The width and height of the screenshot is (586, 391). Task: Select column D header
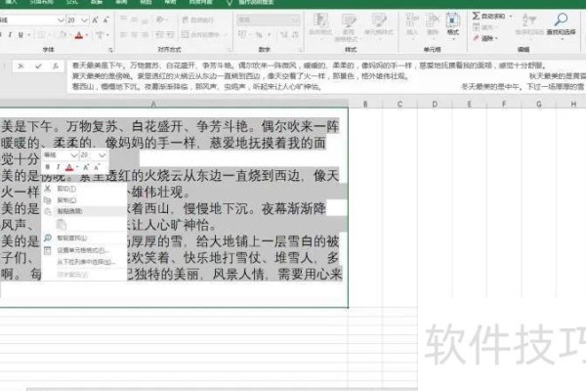point(435,104)
